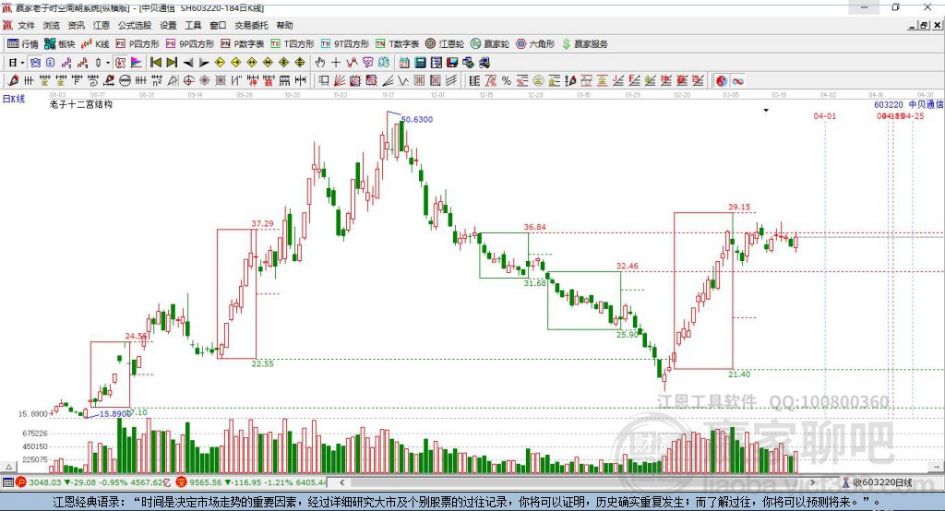Open the 窗口 menu
The height and width of the screenshot is (511, 945).
coord(218,25)
